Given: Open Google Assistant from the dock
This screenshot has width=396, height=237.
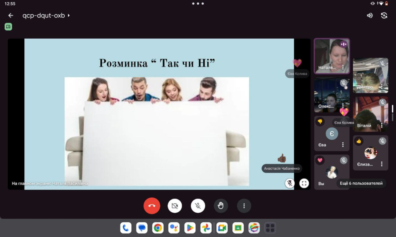Looking at the screenshot, I should pos(174,228).
